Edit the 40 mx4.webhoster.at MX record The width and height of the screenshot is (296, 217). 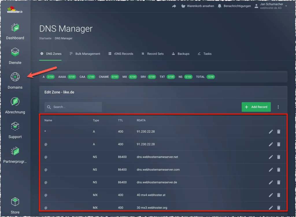(271, 195)
